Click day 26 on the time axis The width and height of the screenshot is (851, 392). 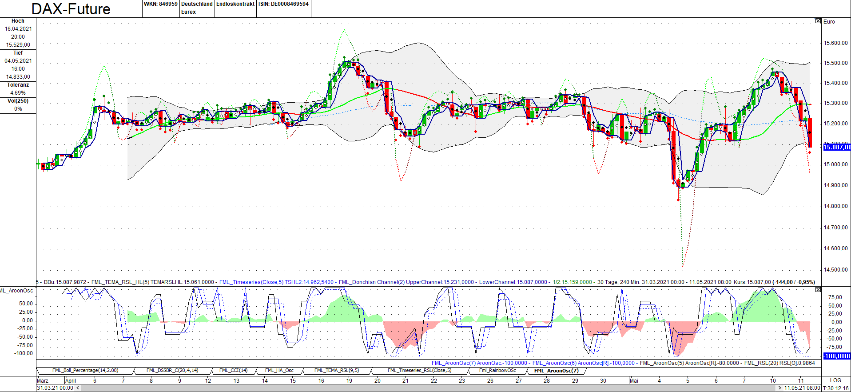[x=490, y=381]
